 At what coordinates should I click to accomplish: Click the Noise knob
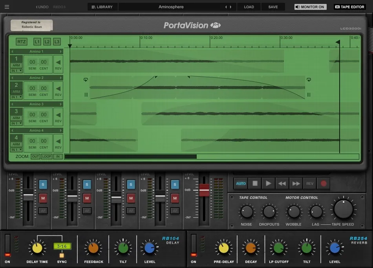[x=247, y=212]
